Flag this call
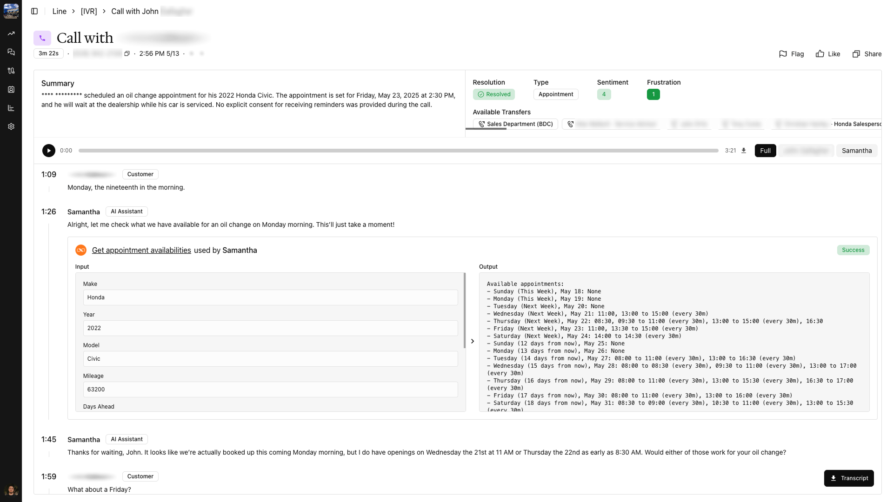Image resolution: width=893 pixels, height=502 pixels. 791,54
